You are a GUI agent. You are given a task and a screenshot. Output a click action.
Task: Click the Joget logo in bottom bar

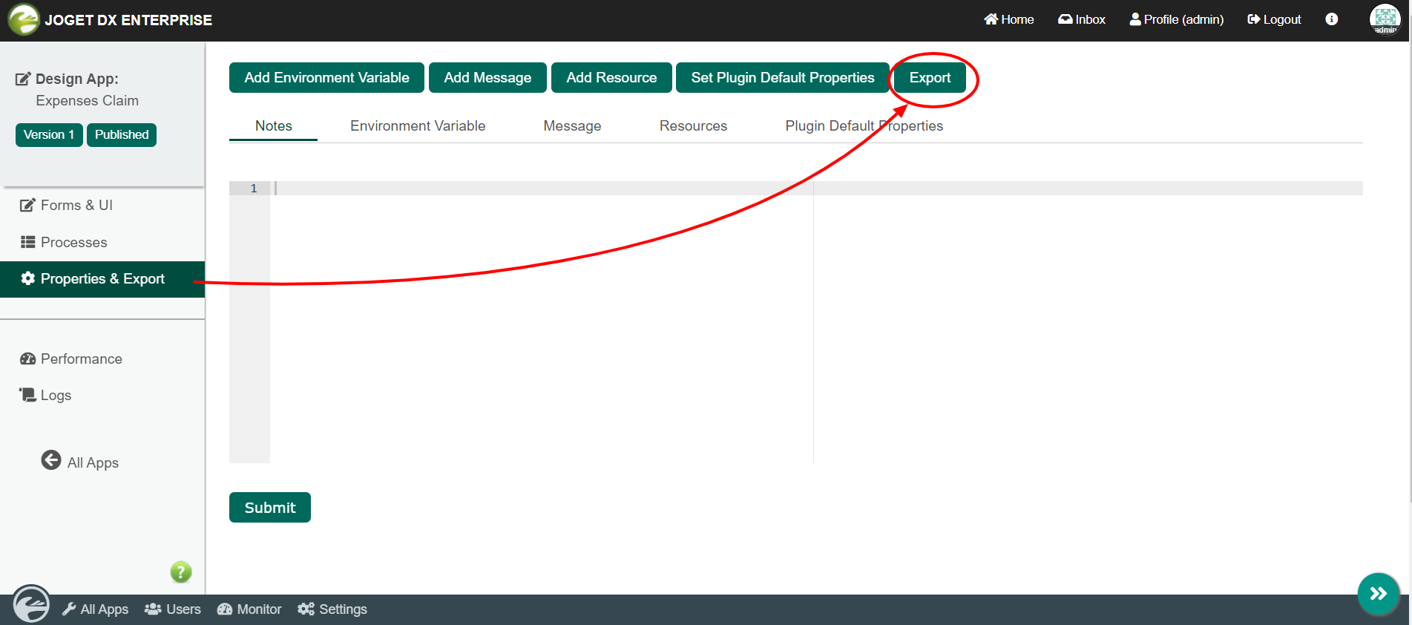pyautogui.click(x=31, y=605)
